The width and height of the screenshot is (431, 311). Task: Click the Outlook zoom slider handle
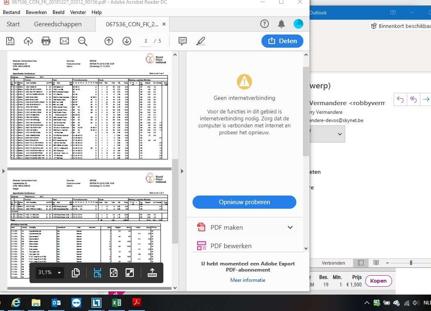tap(411, 263)
